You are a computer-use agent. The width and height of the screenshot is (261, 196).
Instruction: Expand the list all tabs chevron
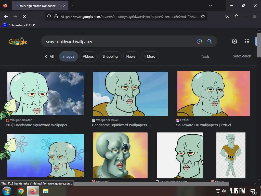[x=210, y=6]
